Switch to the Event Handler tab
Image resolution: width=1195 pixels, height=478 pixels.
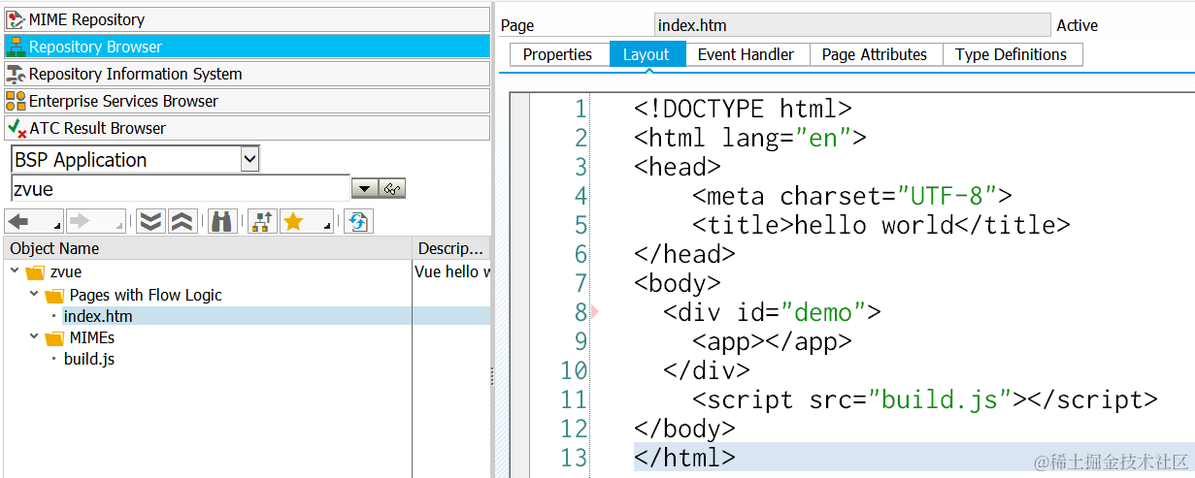click(746, 54)
